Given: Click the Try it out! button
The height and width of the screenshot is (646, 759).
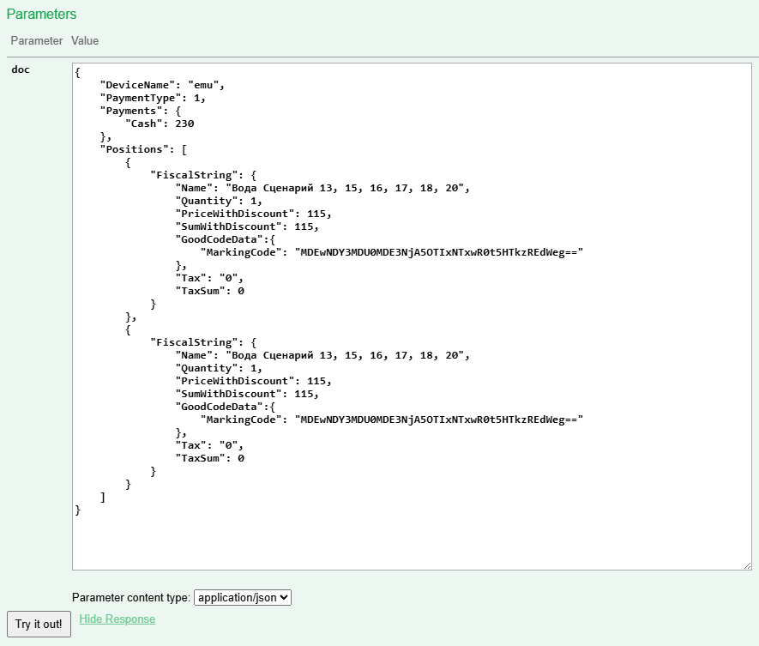Looking at the screenshot, I should pos(39,624).
